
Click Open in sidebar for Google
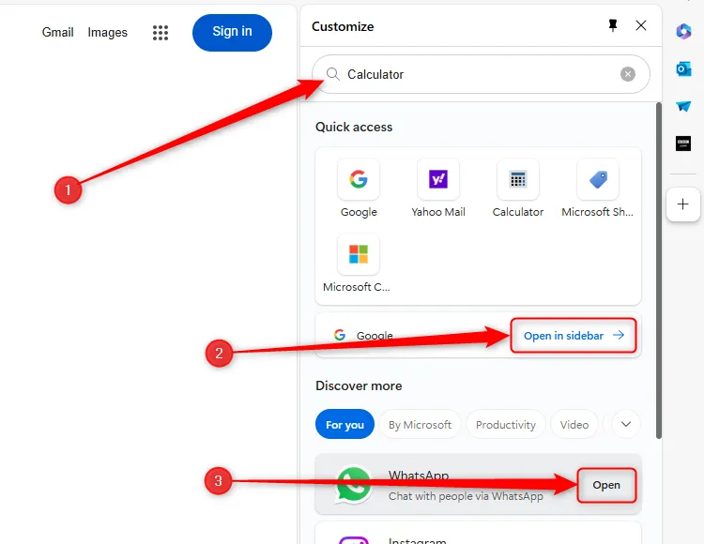click(x=574, y=336)
